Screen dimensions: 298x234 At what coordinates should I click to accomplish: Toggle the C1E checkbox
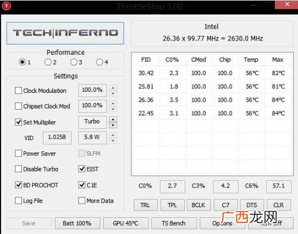coord(82,185)
